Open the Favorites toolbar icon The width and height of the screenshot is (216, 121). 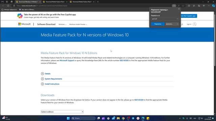coord(194,6)
